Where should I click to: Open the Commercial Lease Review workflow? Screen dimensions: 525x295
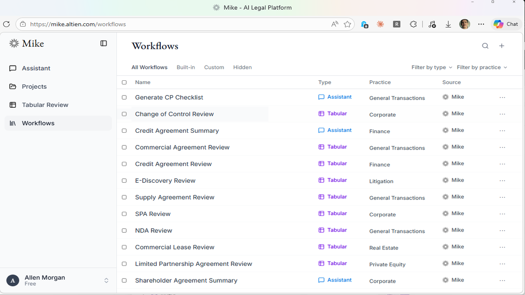tap(175, 247)
